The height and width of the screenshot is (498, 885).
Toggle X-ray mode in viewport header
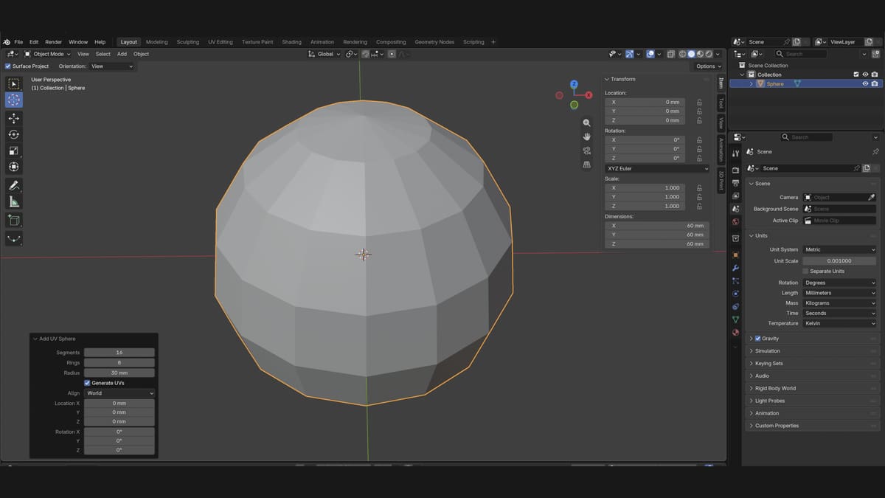pos(672,54)
